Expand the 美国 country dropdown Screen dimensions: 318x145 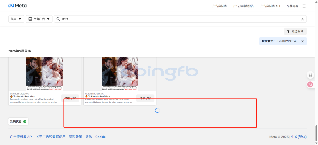(16, 19)
